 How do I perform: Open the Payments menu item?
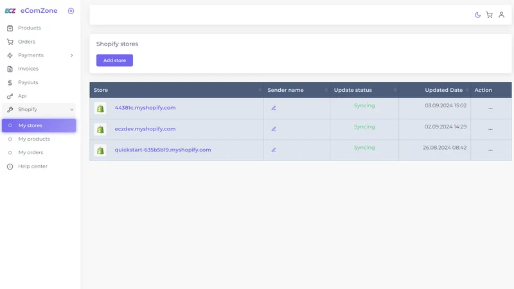(39, 55)
